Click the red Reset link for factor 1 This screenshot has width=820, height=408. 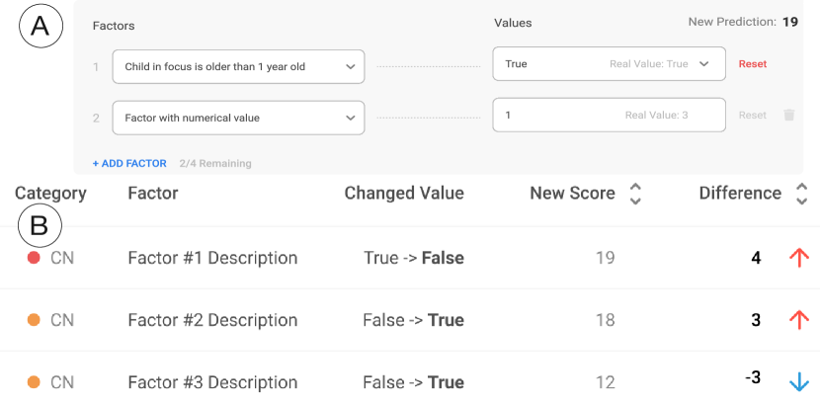(752, 64)
